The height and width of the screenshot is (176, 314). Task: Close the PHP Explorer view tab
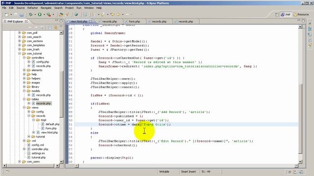pos(26,21)
